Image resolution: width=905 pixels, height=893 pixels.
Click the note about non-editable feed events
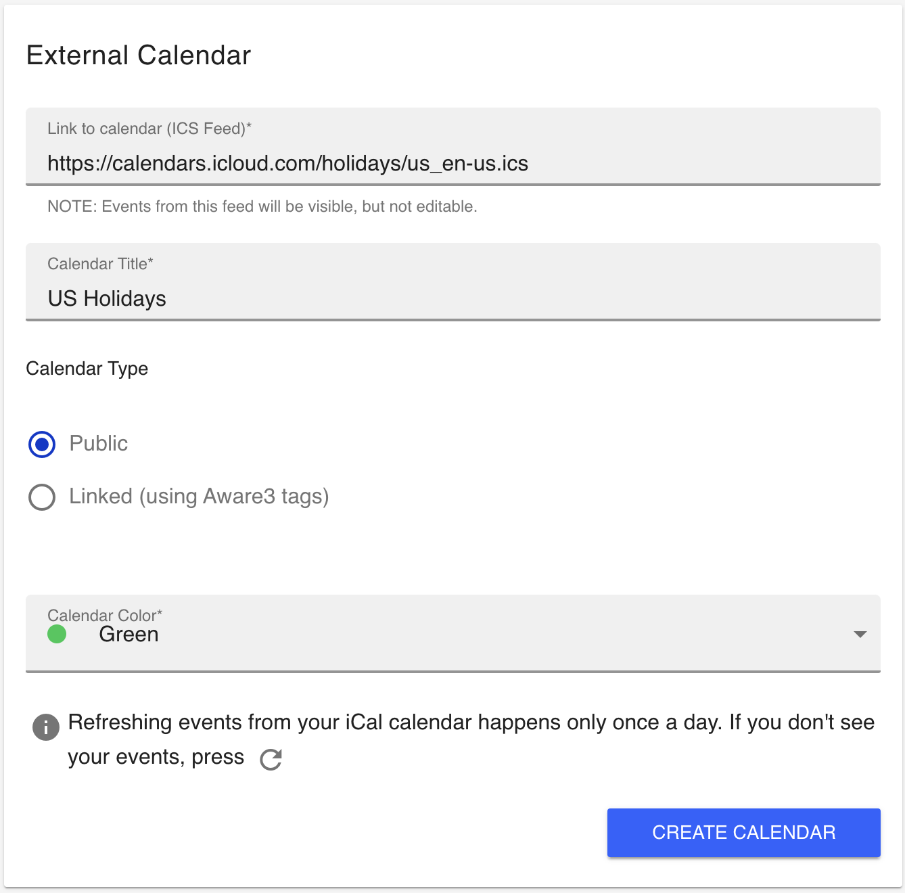click(x=262, y=206)
